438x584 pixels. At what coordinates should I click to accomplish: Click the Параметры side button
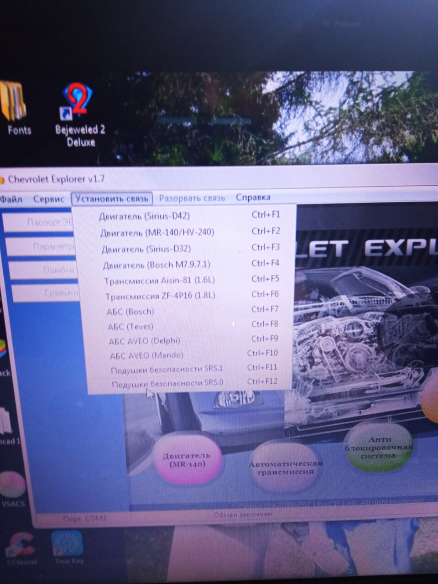[x=41, y=247]
